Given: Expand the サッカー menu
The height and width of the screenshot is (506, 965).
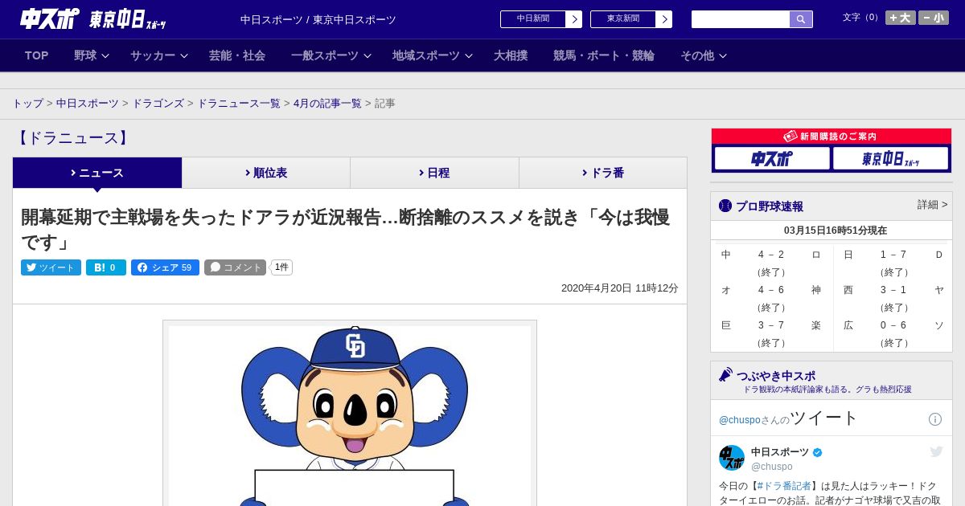Looking at the screenshot, I should [x=158, y=55].
